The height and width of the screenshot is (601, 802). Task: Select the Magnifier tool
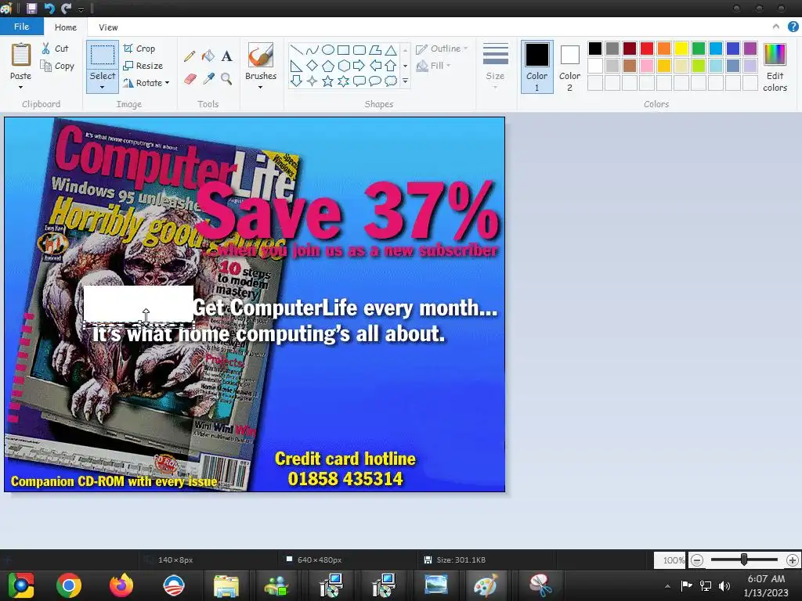(226, 79)
